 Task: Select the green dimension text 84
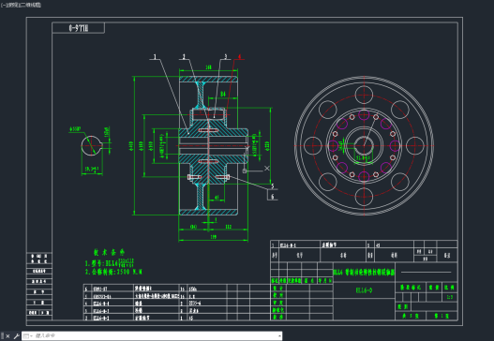click(x=223, y=94)
